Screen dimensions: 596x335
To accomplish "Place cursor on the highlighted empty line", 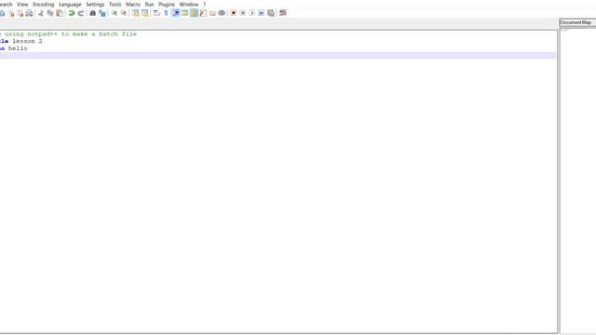I will pos(278,56).
